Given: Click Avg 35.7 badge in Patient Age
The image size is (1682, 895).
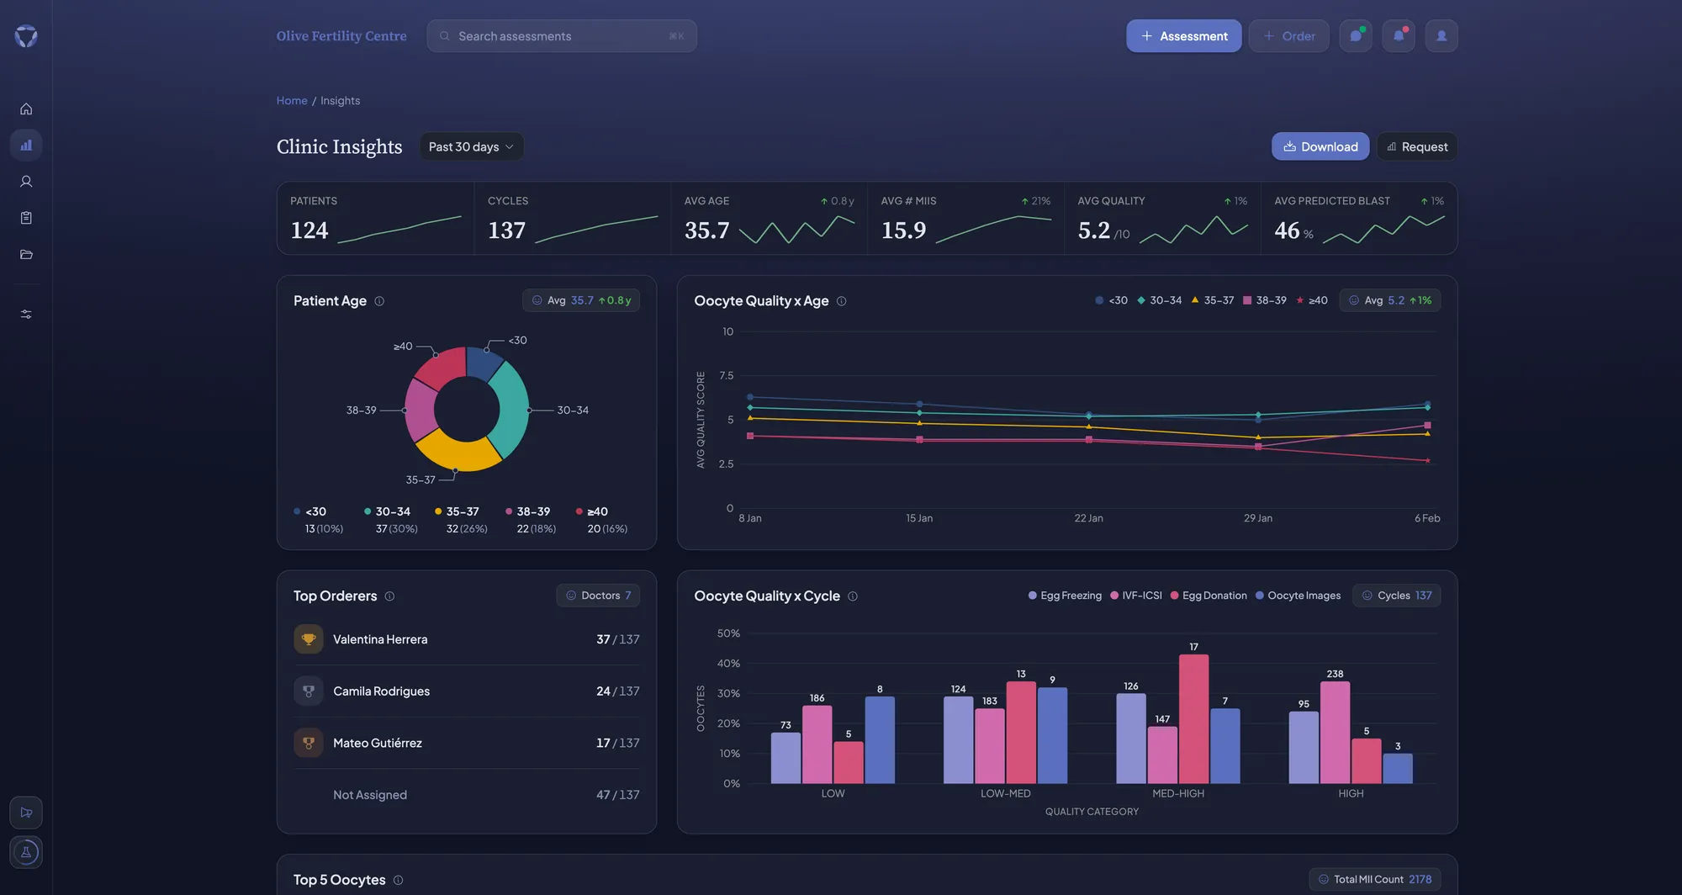Looking at the screenshot, I should click(581, 300).
